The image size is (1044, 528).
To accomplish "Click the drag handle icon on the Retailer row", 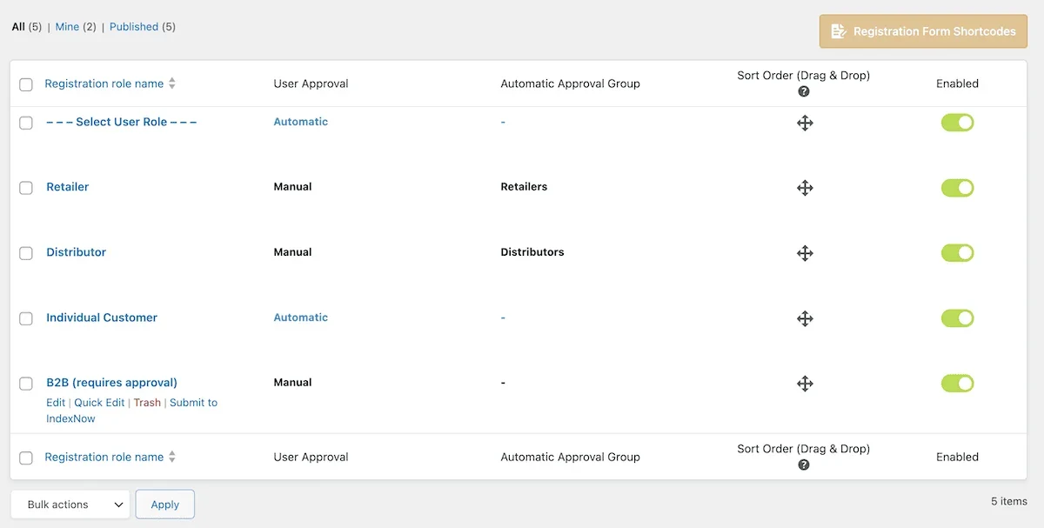I will point(805,187).
